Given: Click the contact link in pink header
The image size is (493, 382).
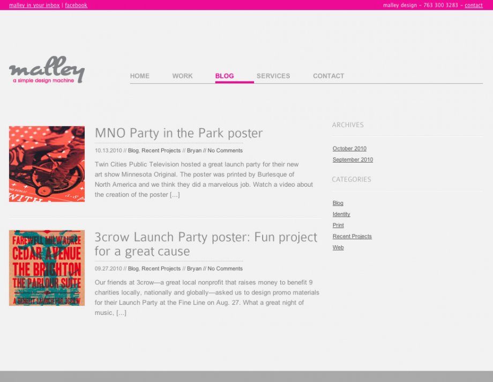Looking at the screenshot, I should click(x=474, y=5).
